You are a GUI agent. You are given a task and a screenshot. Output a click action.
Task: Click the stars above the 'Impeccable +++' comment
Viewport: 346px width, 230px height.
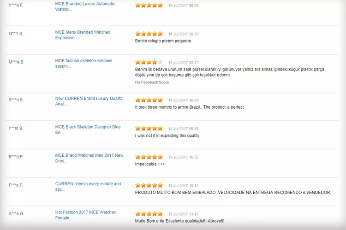coord(149,157)
